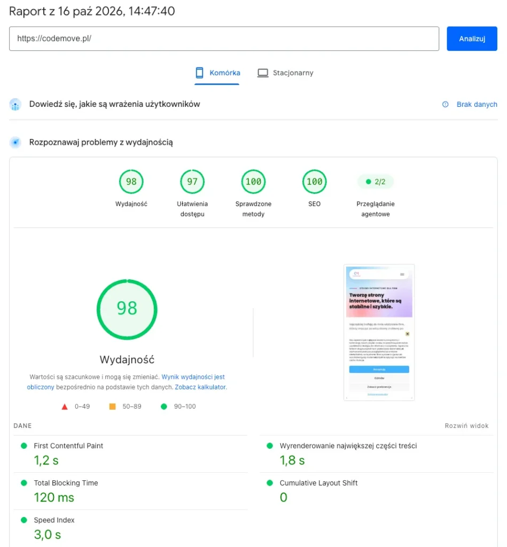Click the 1,2 s First Contentful Paint value

coord(46,460)
